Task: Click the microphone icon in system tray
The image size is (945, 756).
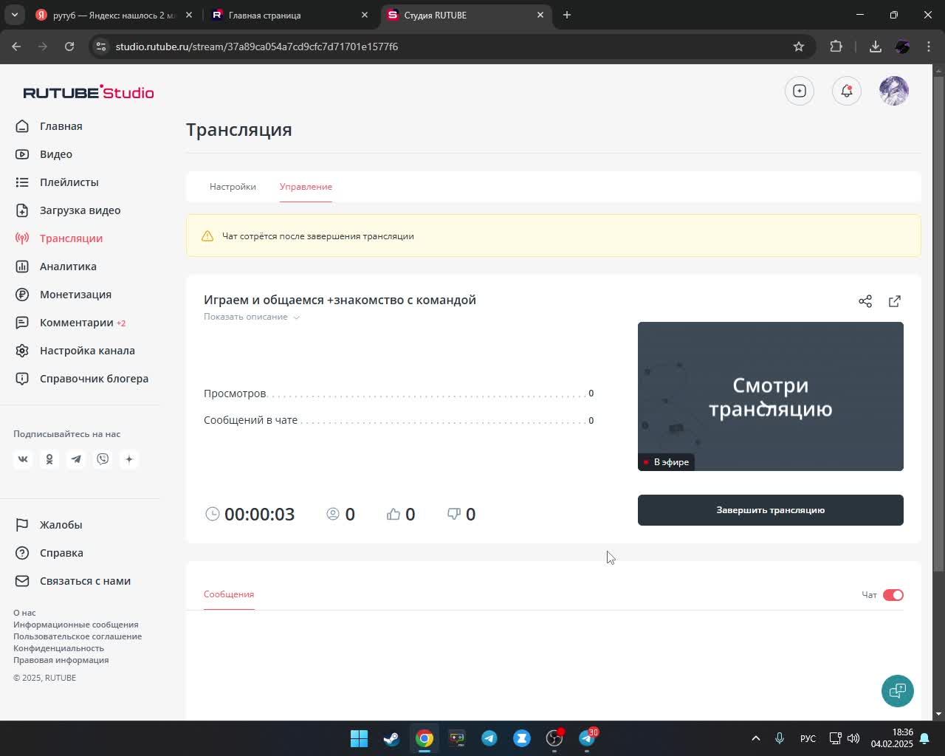Action: coord(779,738)
